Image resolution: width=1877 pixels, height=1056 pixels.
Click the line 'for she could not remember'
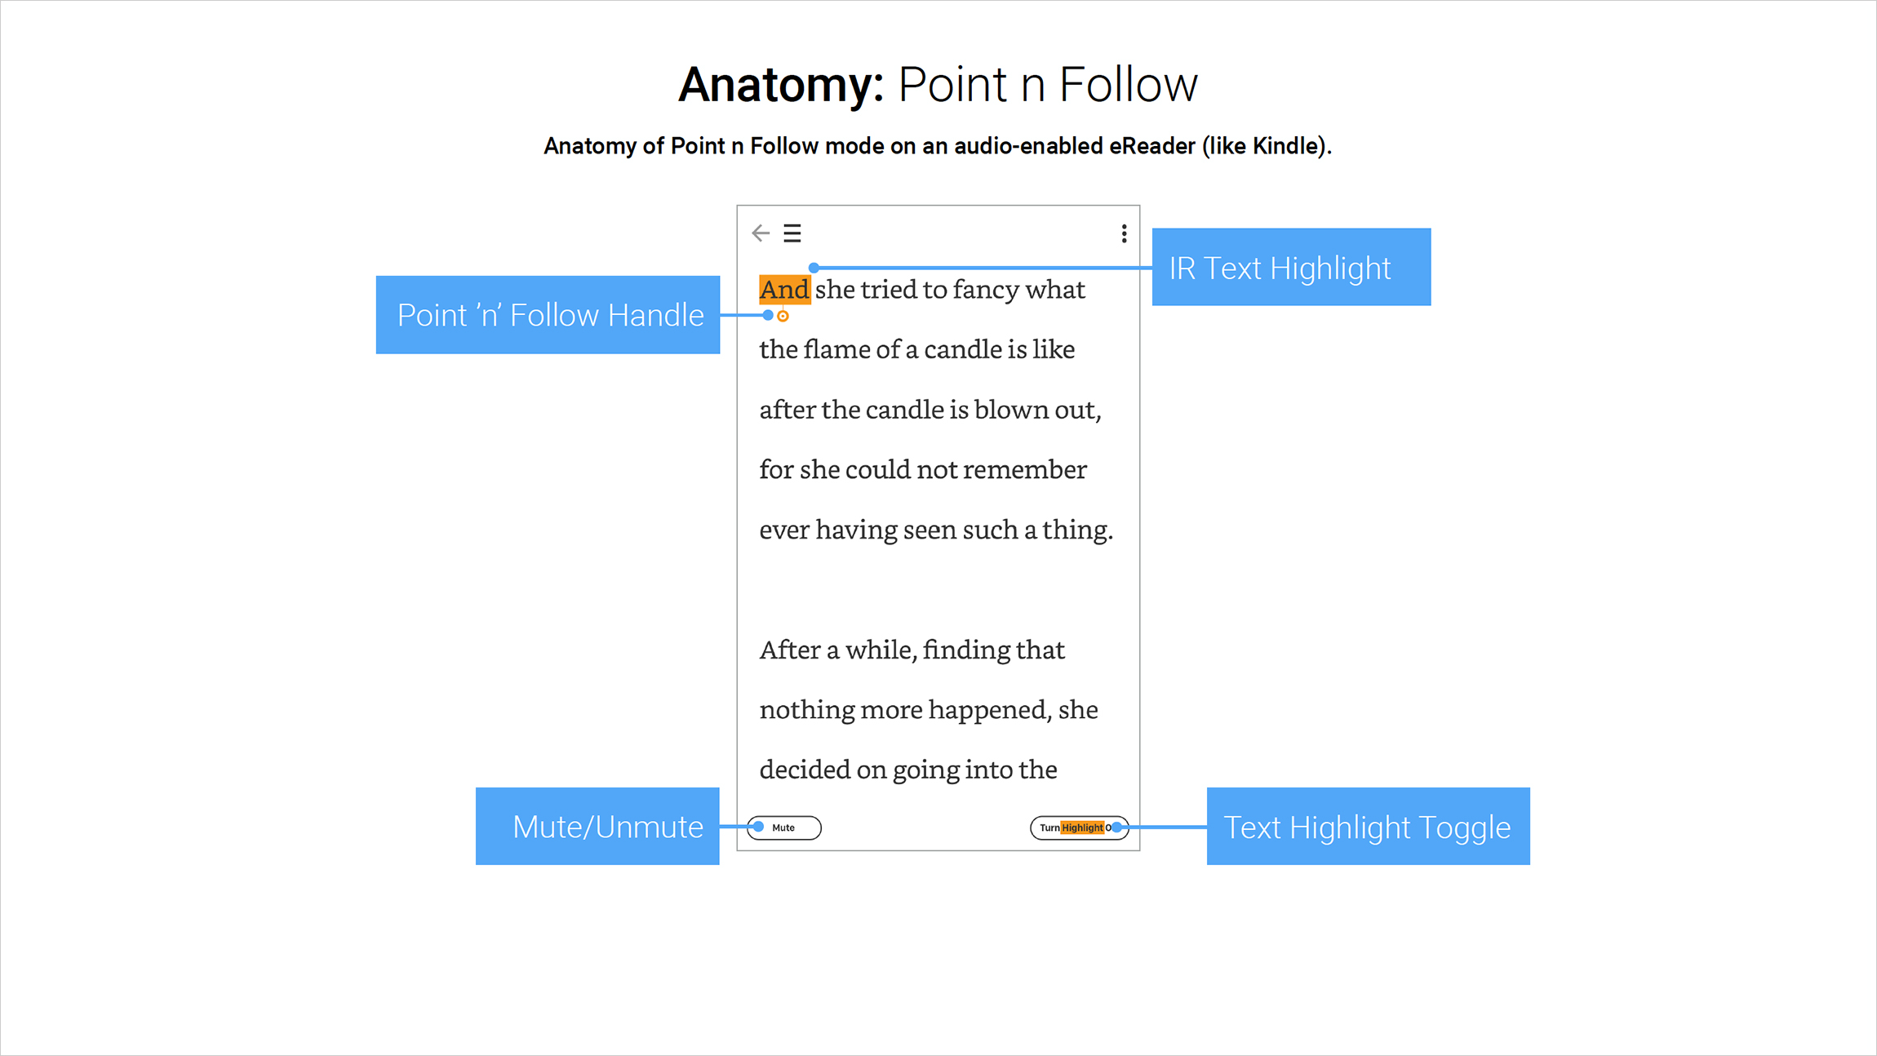(922, 470)
